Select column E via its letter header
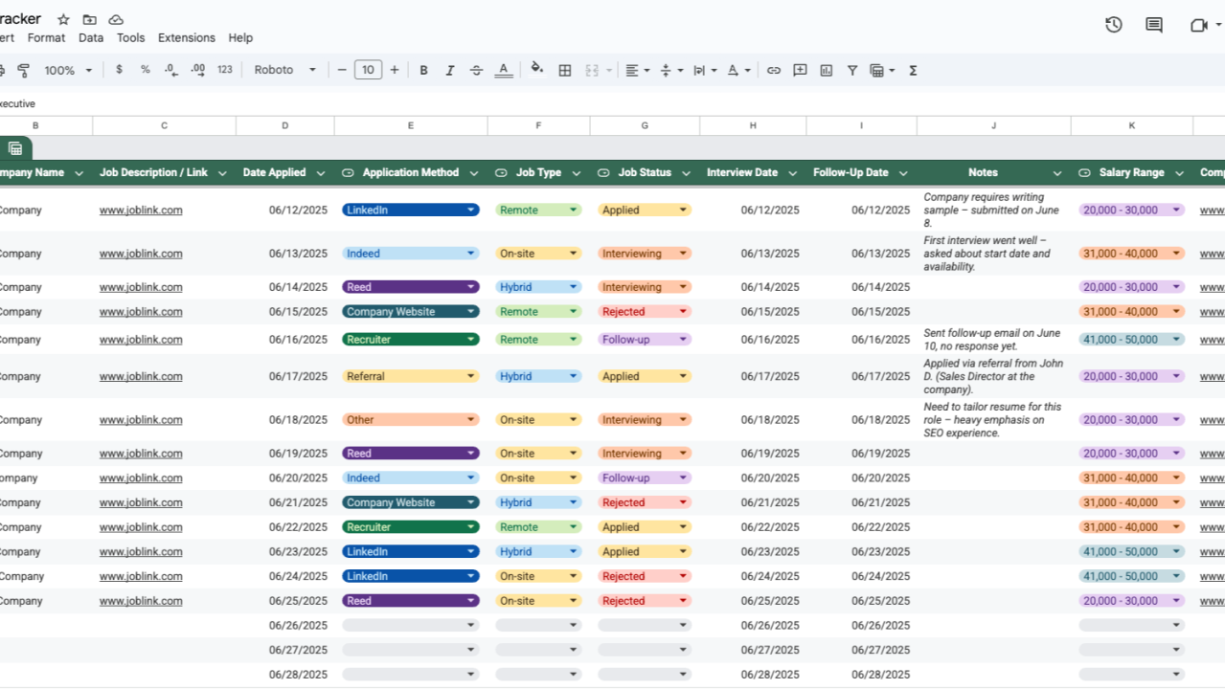This screenshot has height=689, width=1225. pos(411,125)
